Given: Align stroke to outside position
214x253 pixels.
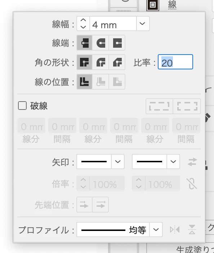Looking at the screenshot, I should tap(117, 82).
